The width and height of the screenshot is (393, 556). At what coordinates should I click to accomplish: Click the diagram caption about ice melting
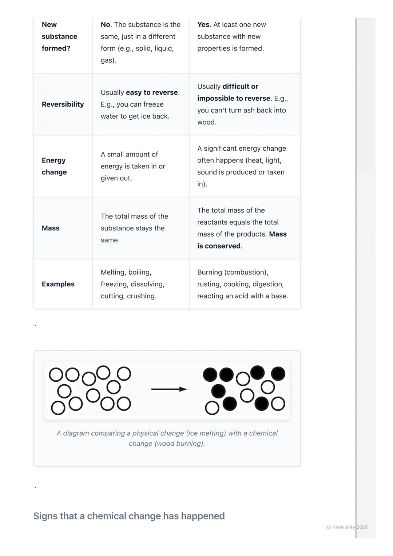pos(167,438)
